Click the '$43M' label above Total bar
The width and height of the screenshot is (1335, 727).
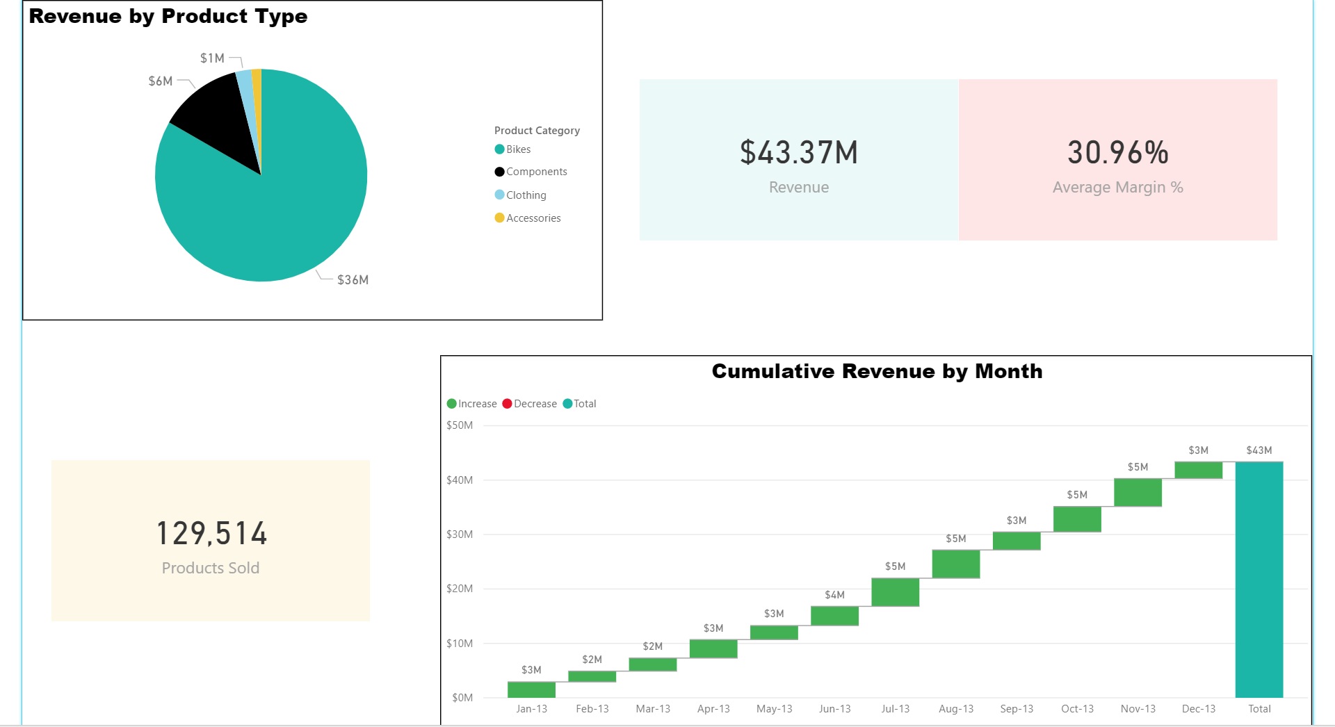(1259, 450)
